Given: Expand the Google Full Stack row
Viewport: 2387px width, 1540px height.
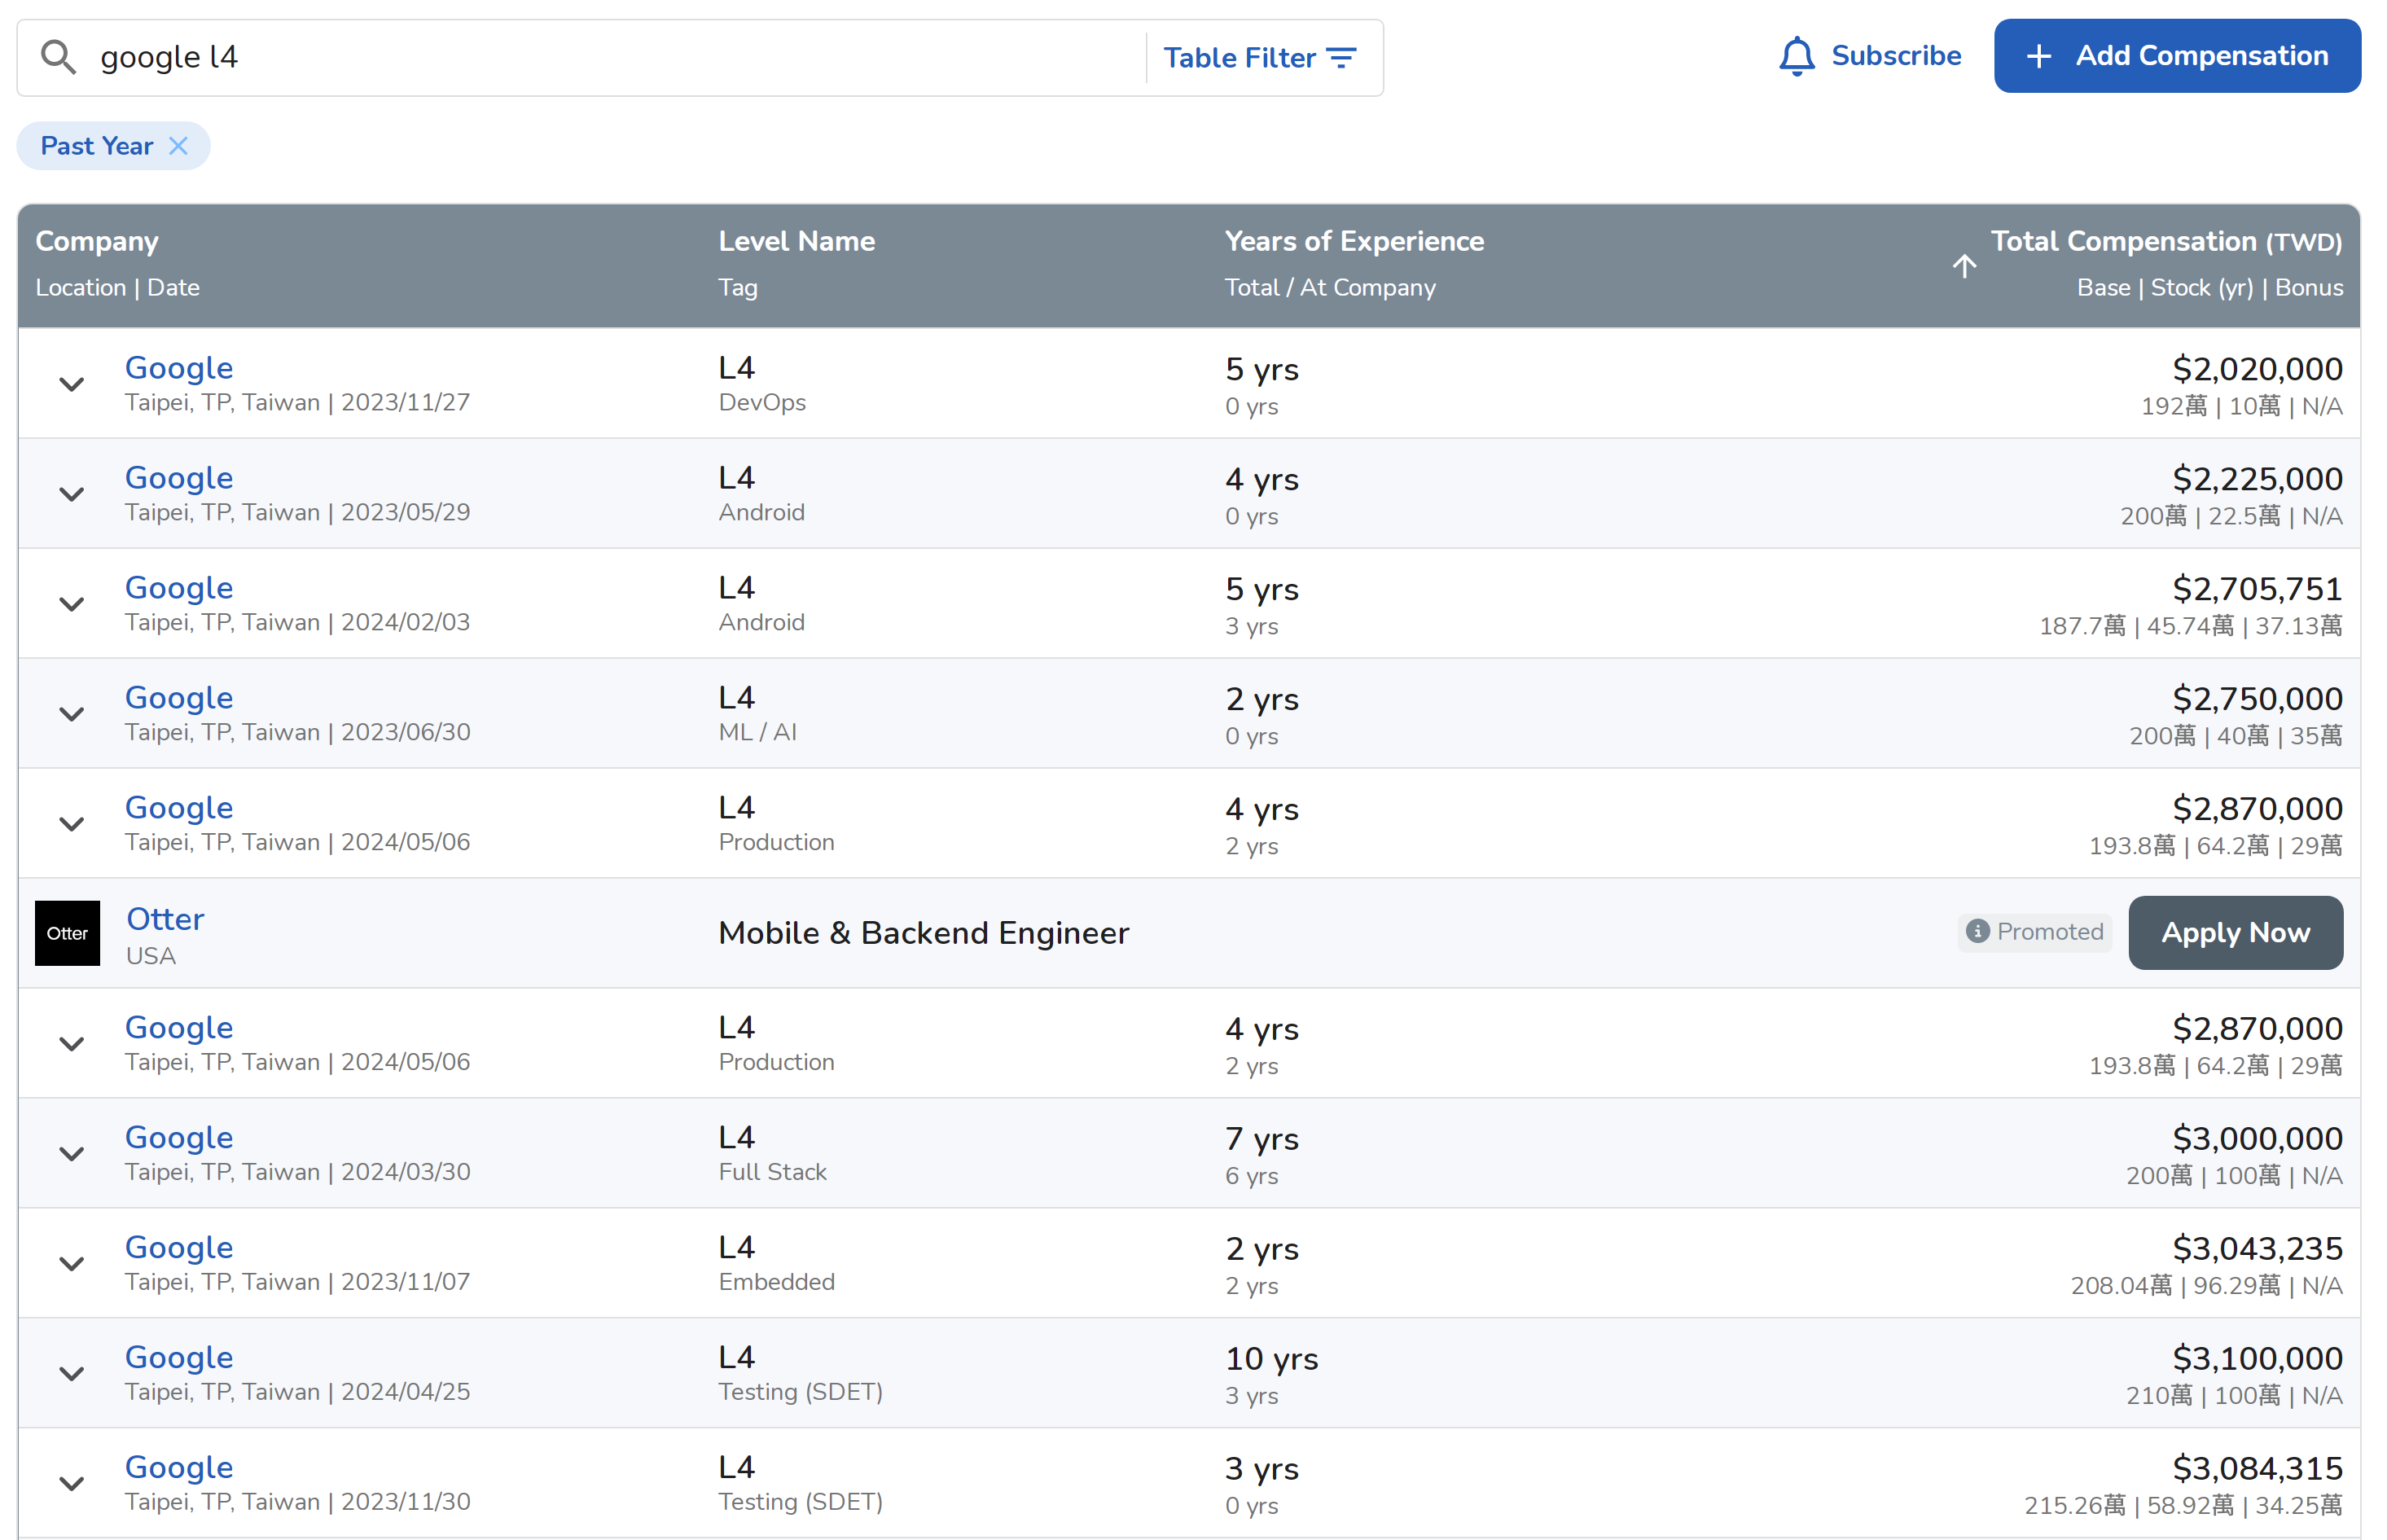Looking at the screenshot, I should (x=71, y=1154).
